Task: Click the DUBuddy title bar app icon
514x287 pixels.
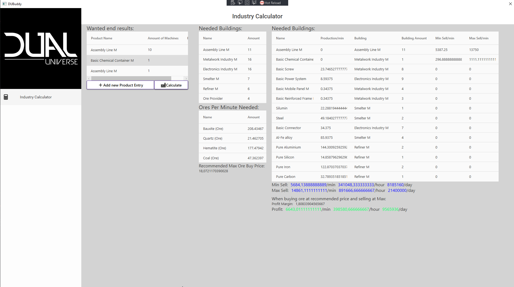Action: (x=4, y=4)
